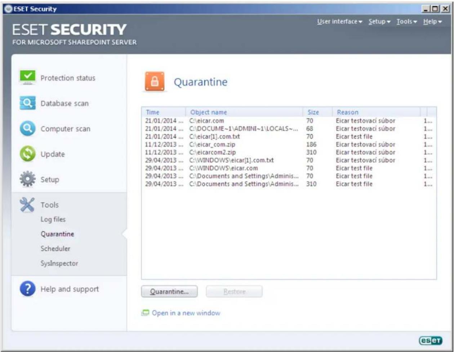The height and width of the screenshot is (352, 454).
Task: Click the Setup gear icon
Action: coord(27,179)
